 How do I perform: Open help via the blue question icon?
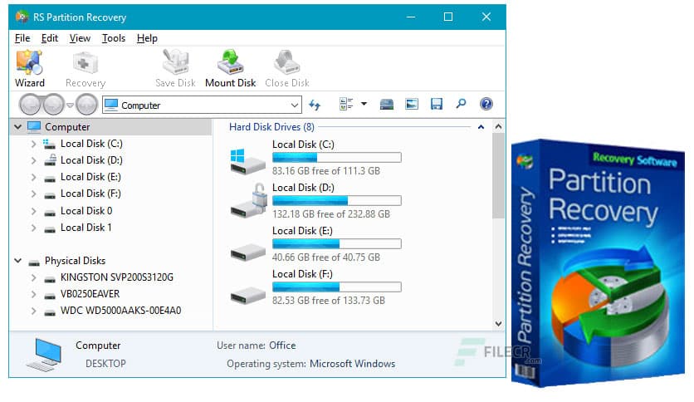tap(486, 104)
